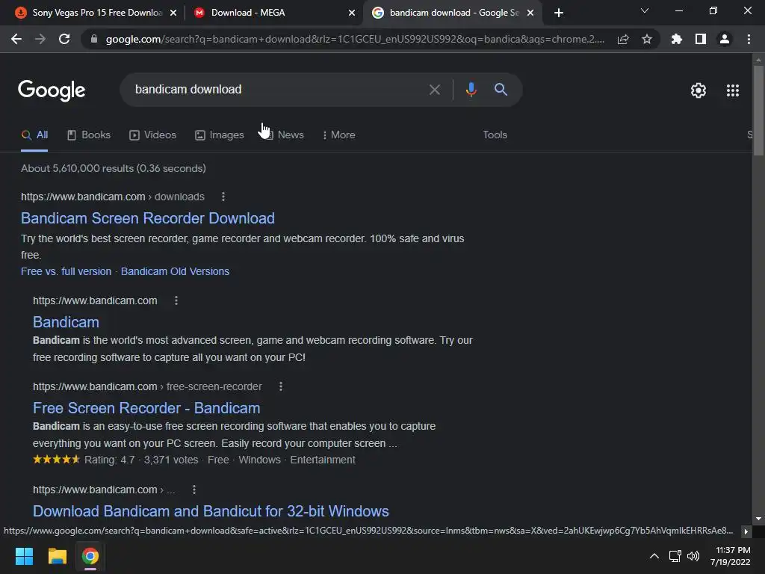765x574 pixels.
Task: Share this page icon in address bar
Action: click(x=623, y=39)
